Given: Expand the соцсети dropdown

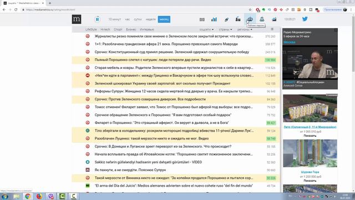Looking at the screenshot, I should point(206,29).
